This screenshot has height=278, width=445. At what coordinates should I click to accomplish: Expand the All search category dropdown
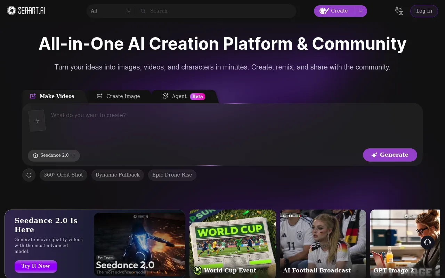coord(111,11)
